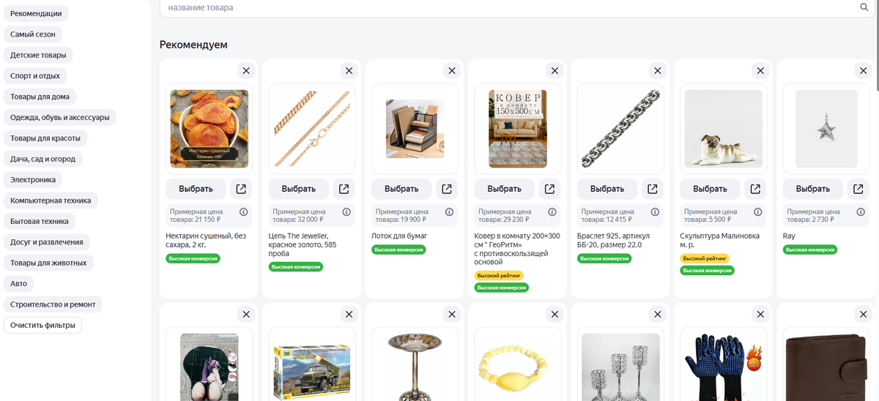The height and width of the screenshot is (401, 879).
Task: Dismiss the Цепь The Jeweller card
Action: click(349, 70)
